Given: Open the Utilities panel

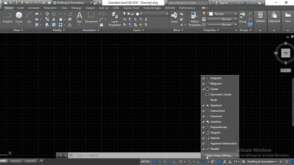Looking at the screenshot, I should tap(260, 17).
